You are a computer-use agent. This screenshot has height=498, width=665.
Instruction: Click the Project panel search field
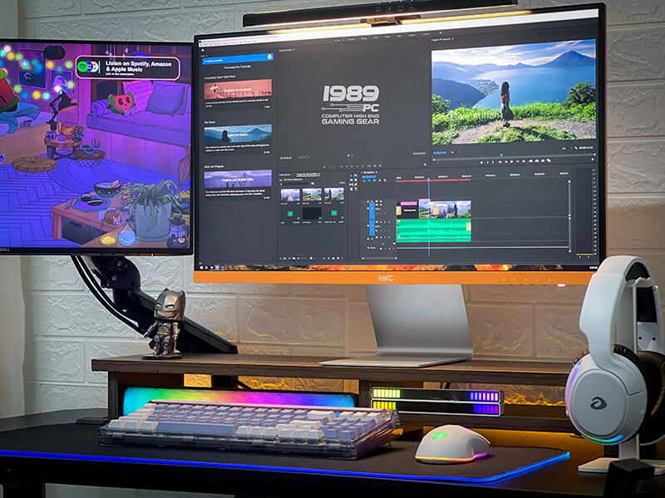coord(296,183)
